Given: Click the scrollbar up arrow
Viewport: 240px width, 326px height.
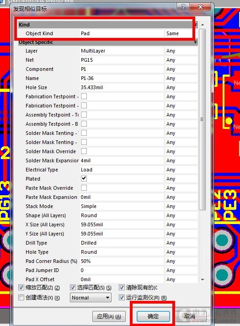Looking at the screenshot, I should point(203,25).
